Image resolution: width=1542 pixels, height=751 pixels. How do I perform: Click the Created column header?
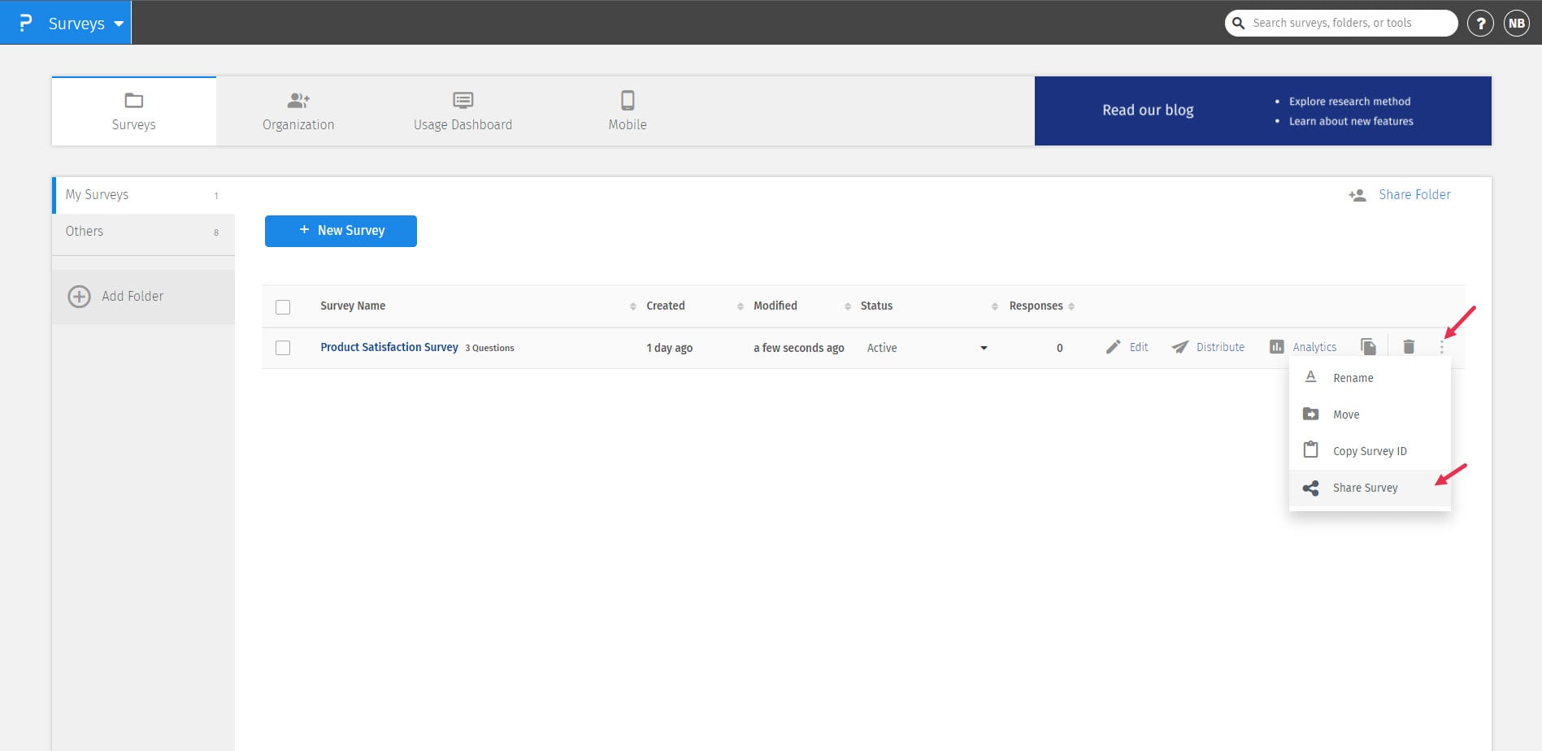point(666,306)
